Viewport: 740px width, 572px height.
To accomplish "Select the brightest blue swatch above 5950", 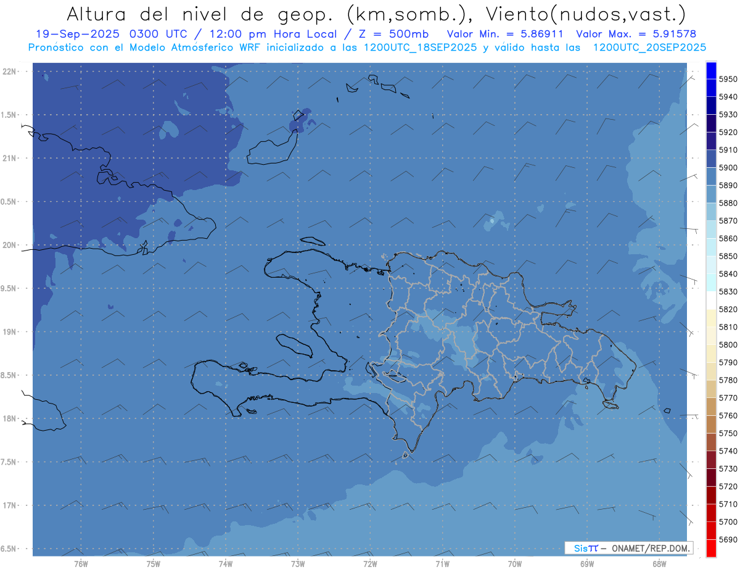I will (x=711, y=70).
